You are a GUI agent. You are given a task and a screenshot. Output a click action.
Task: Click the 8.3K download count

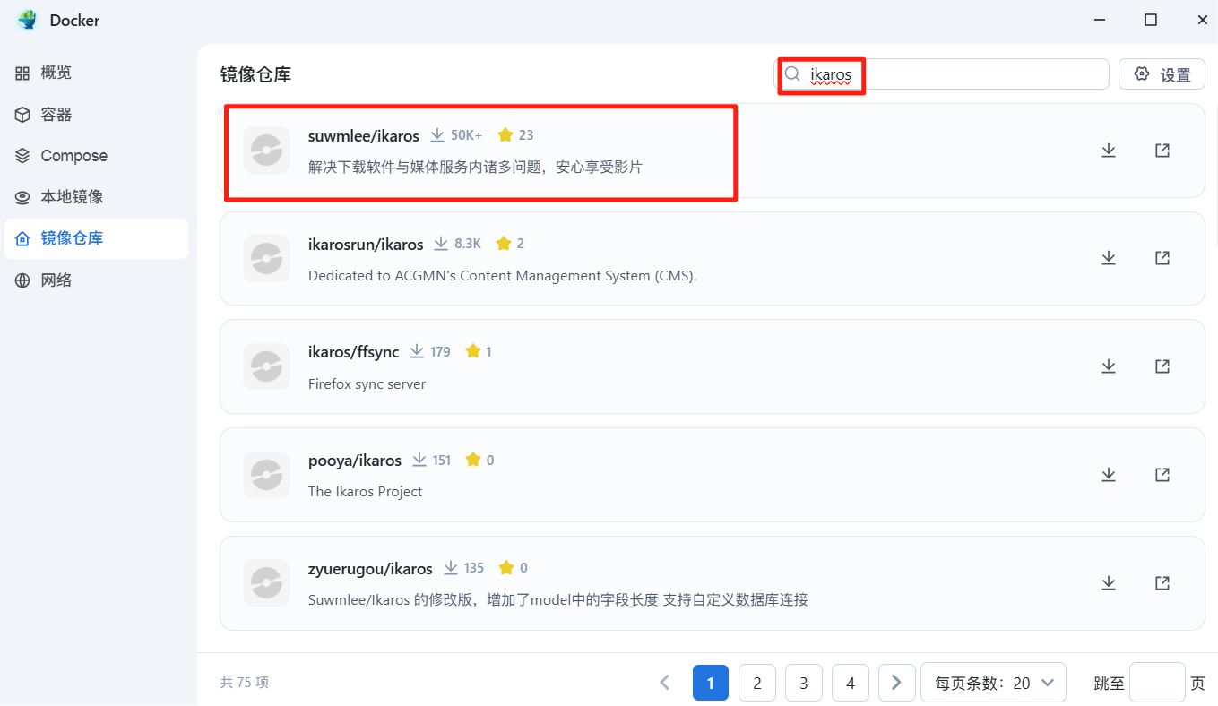click(x=468, y=244)
